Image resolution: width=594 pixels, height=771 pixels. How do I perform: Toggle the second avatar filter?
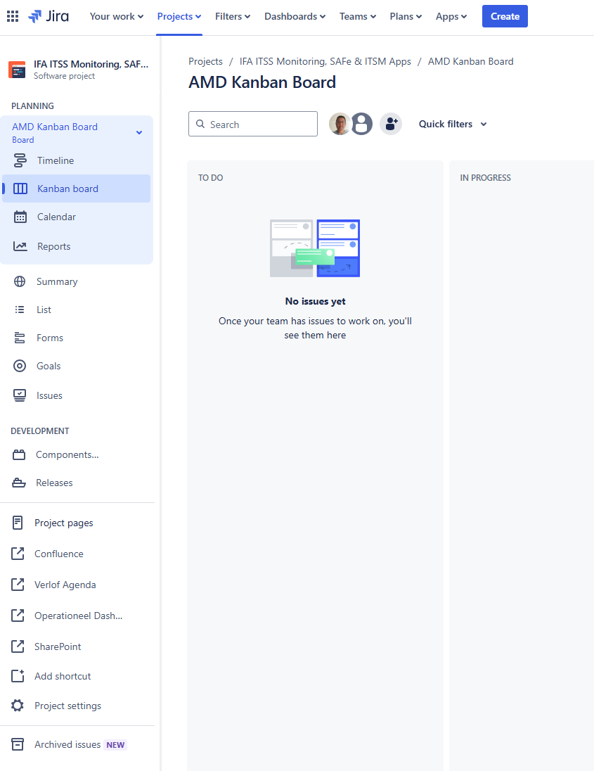pyautogui.click(x=361, y=124)
